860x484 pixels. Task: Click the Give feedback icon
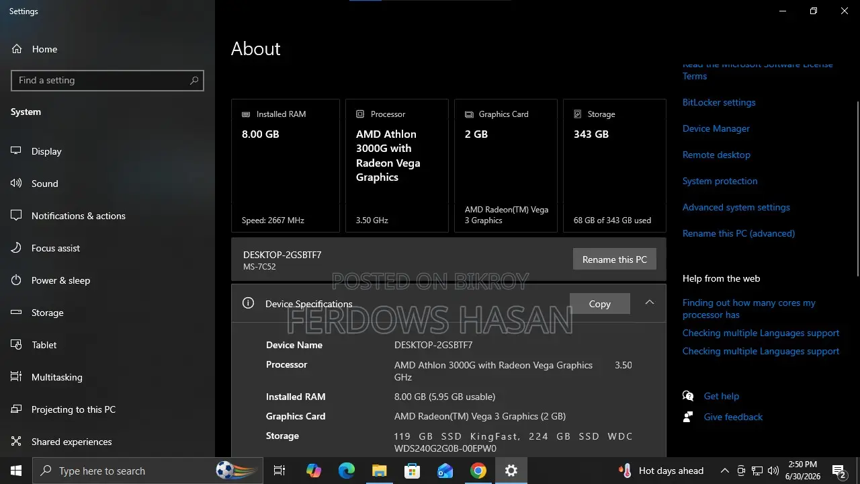(x=688, y=417)
